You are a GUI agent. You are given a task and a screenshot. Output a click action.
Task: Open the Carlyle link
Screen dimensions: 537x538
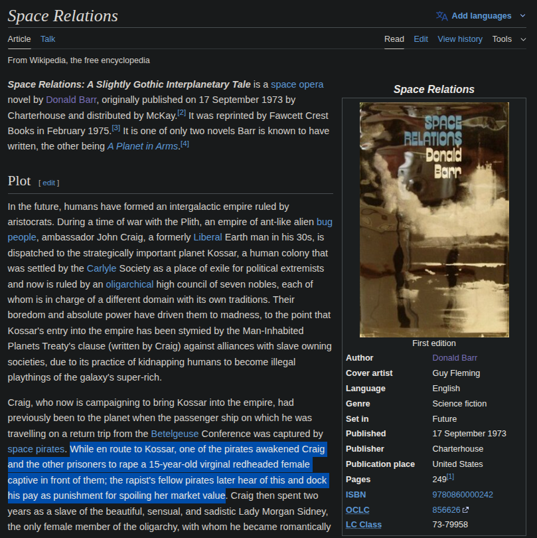[102, 268]
